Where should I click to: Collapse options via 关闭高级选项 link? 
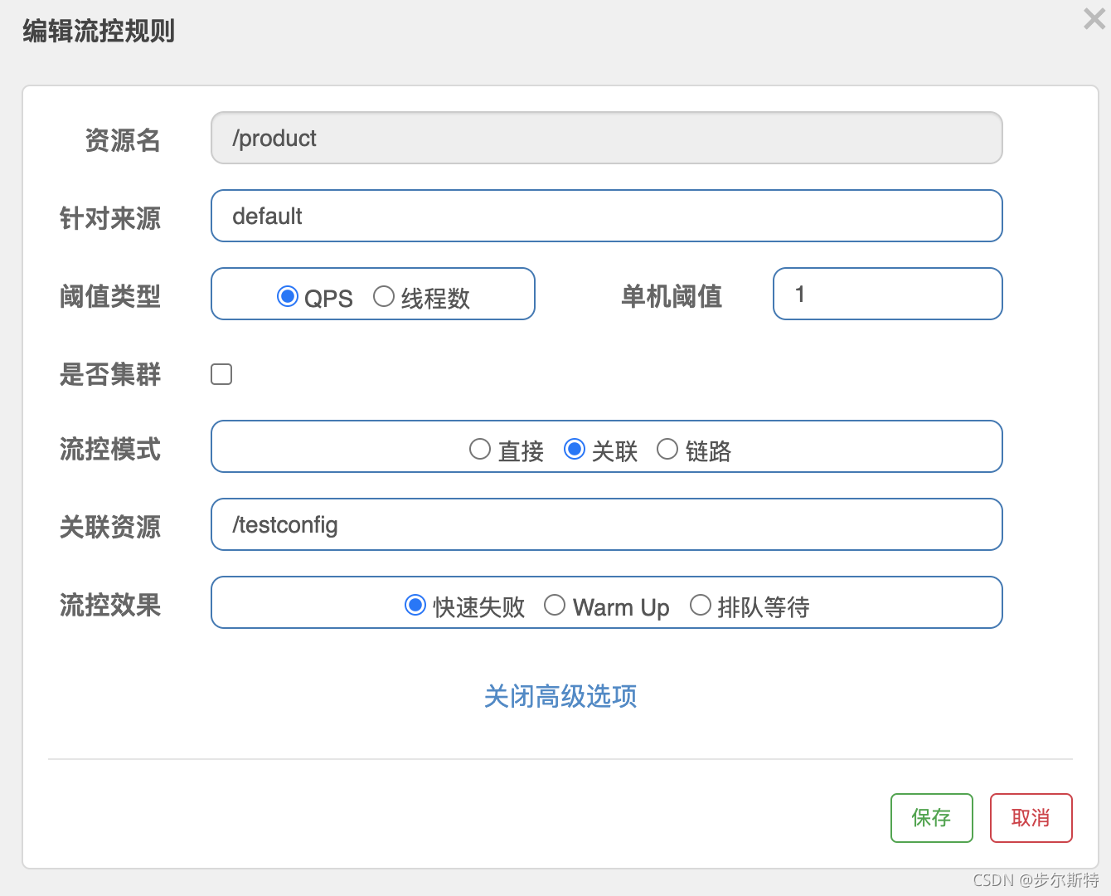(x=560, y=696)
